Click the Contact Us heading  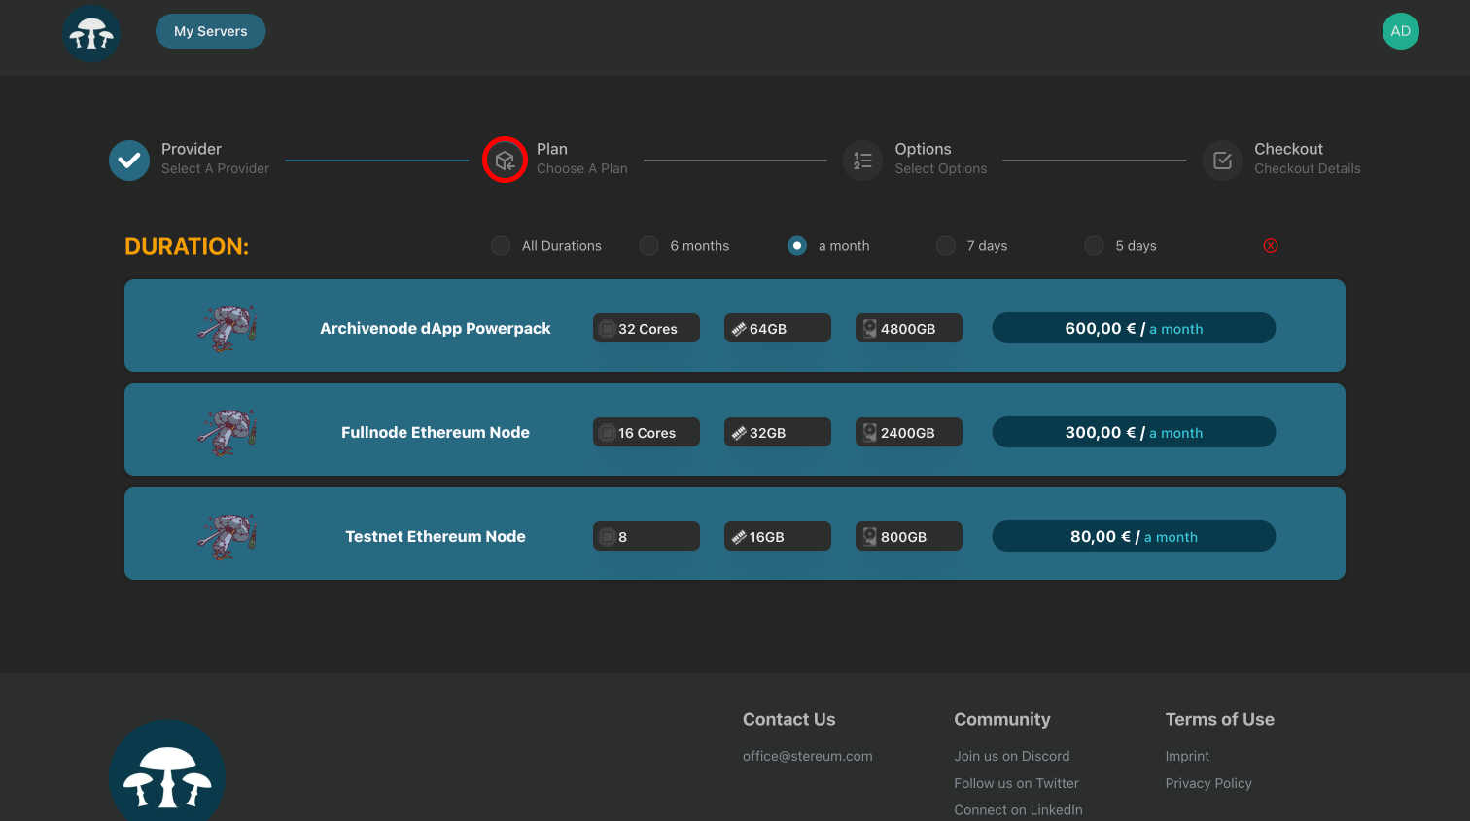pyautogui.click(x=789, y=719)
